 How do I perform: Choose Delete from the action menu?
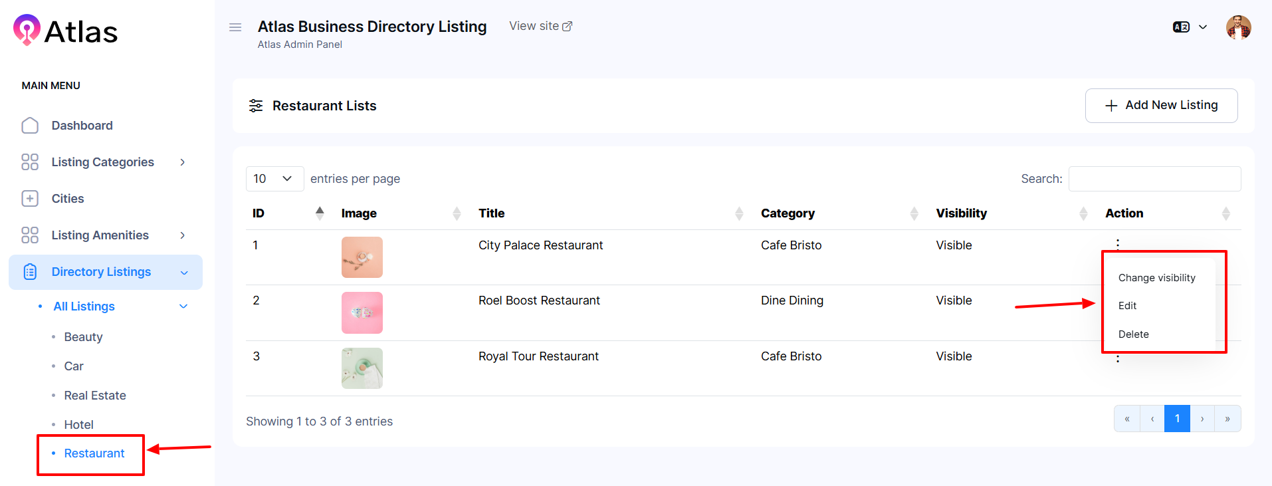[1133, 334]
